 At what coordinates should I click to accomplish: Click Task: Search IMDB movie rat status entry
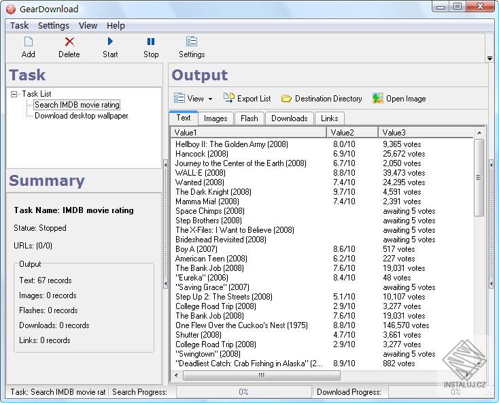58,392
